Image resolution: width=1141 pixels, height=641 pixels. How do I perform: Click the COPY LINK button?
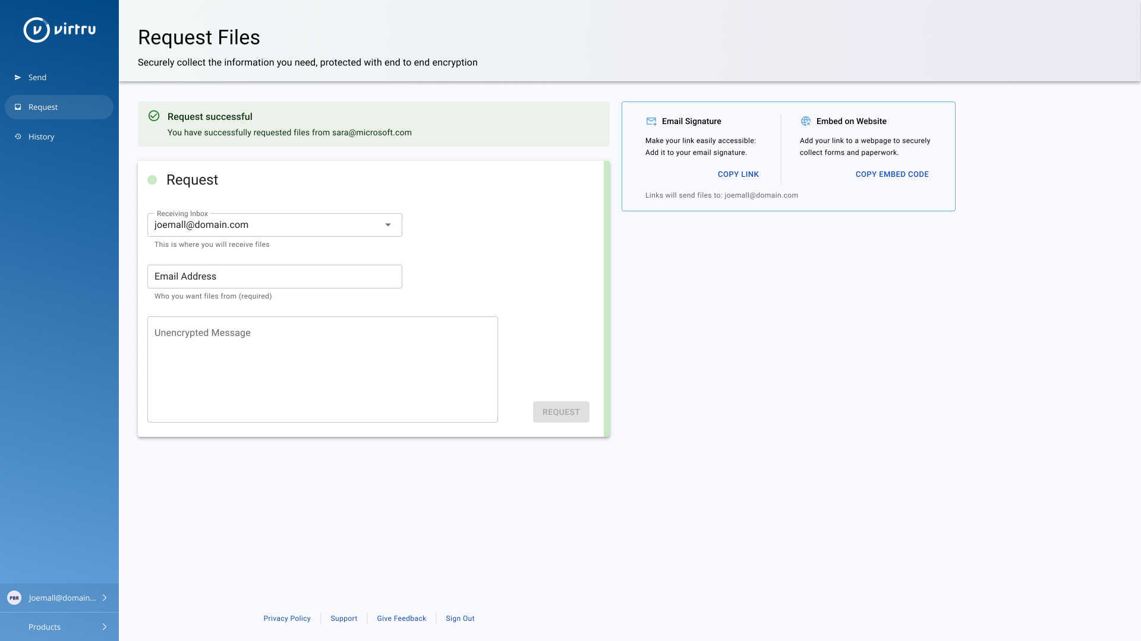coord(738,174)
